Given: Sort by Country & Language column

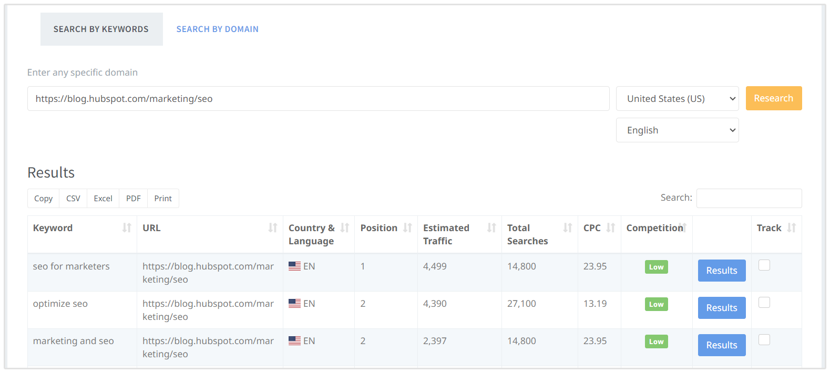Looking at the screenshot, I should (x=345, y=227).
